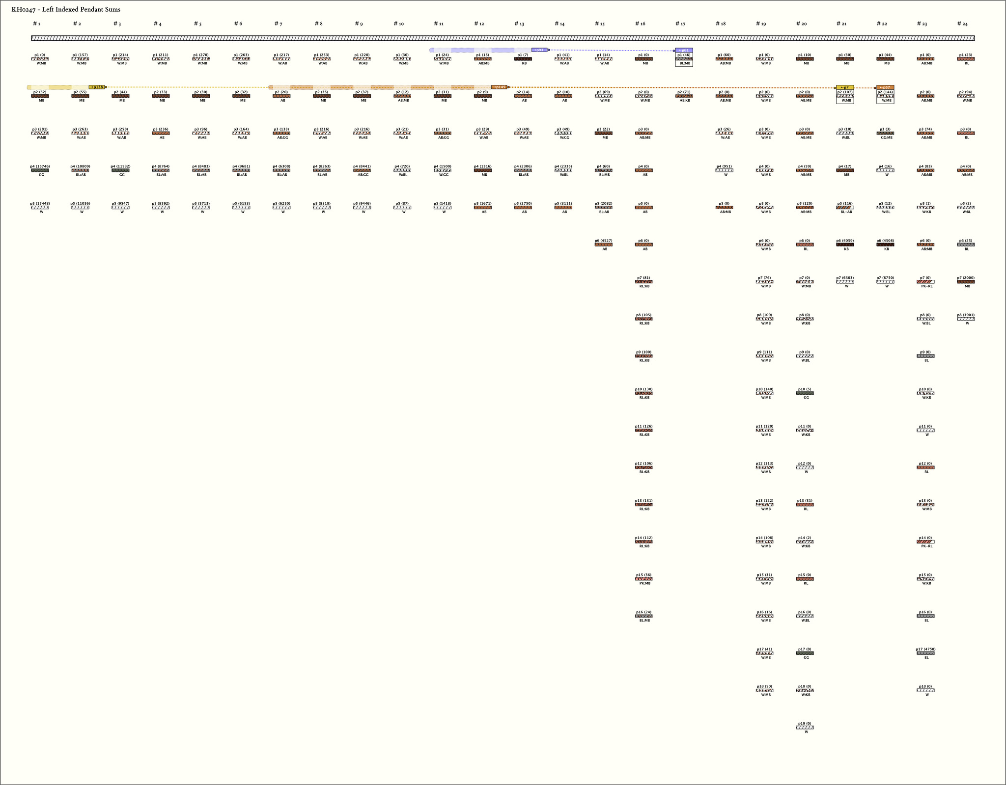Click the GG cord swatch under p4 (15746)
The image size is (1006, 785).
pyautogui.click(x=40, y=170)
